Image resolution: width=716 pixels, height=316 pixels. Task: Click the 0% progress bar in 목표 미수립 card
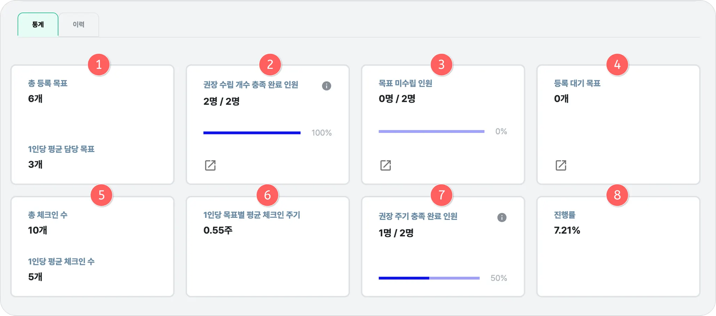pyautogui.click(x=431, y=132)
